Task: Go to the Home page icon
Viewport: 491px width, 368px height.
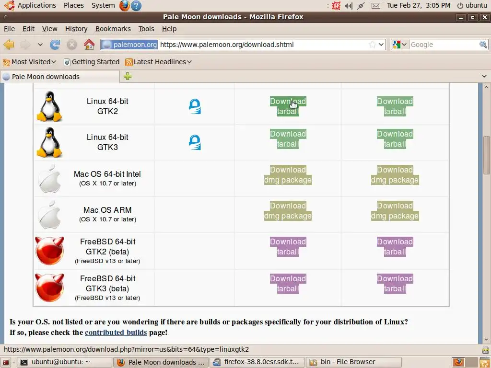Action: pyautogui.click(x=89, y=45)
